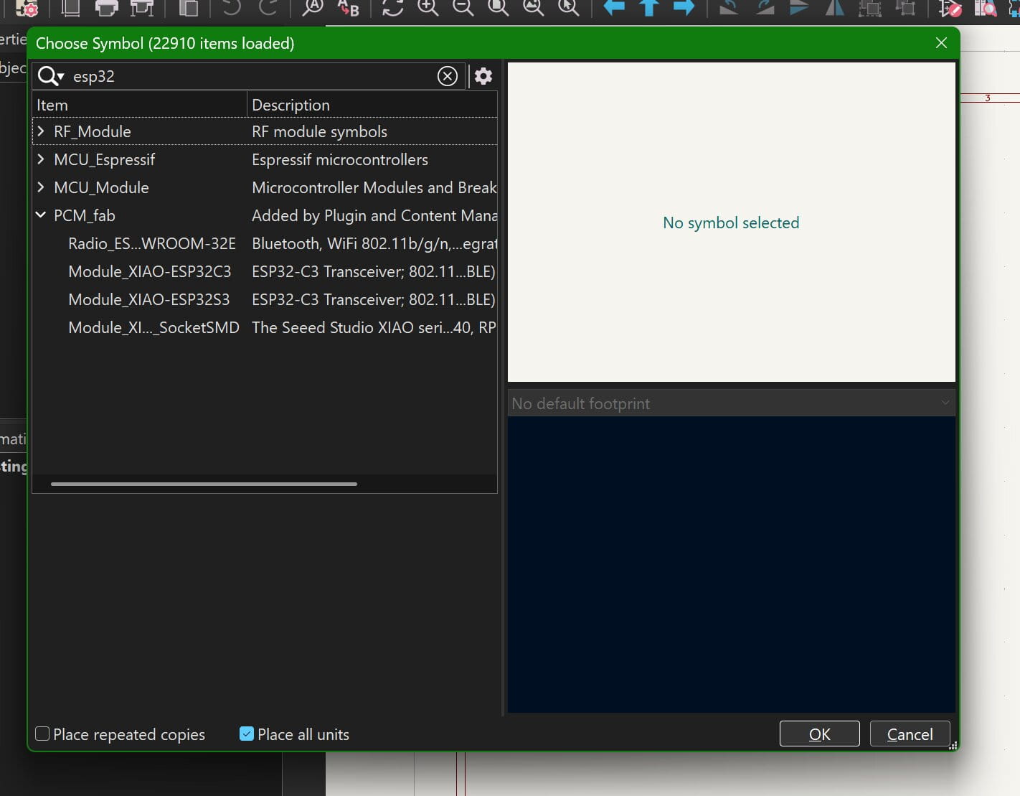Click the Paste icon in the toolbar
The image size is (1020, 796).
point(188,8)
